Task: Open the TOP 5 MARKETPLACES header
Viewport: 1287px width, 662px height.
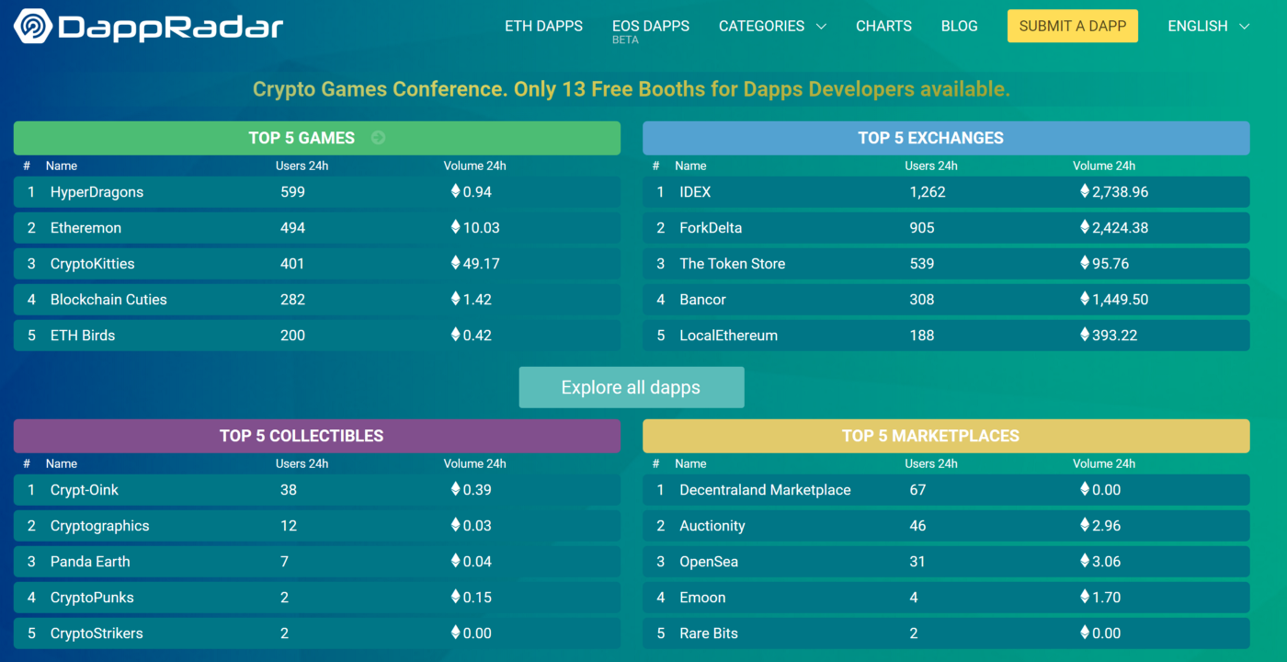Action: (x=946, y=436)
